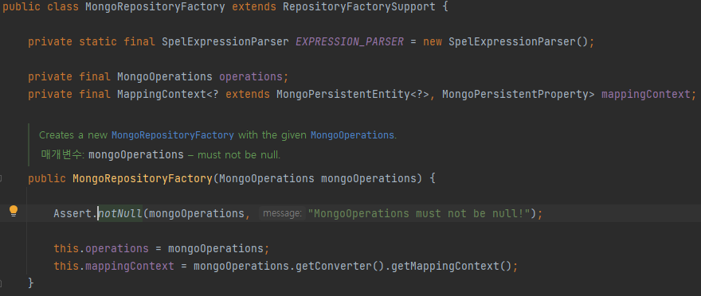Click the 'extends' keyword in class declaration
Image resolution: width=701 pixels, height=296 pixels.
pyautogui.click(x=254, y=7)
